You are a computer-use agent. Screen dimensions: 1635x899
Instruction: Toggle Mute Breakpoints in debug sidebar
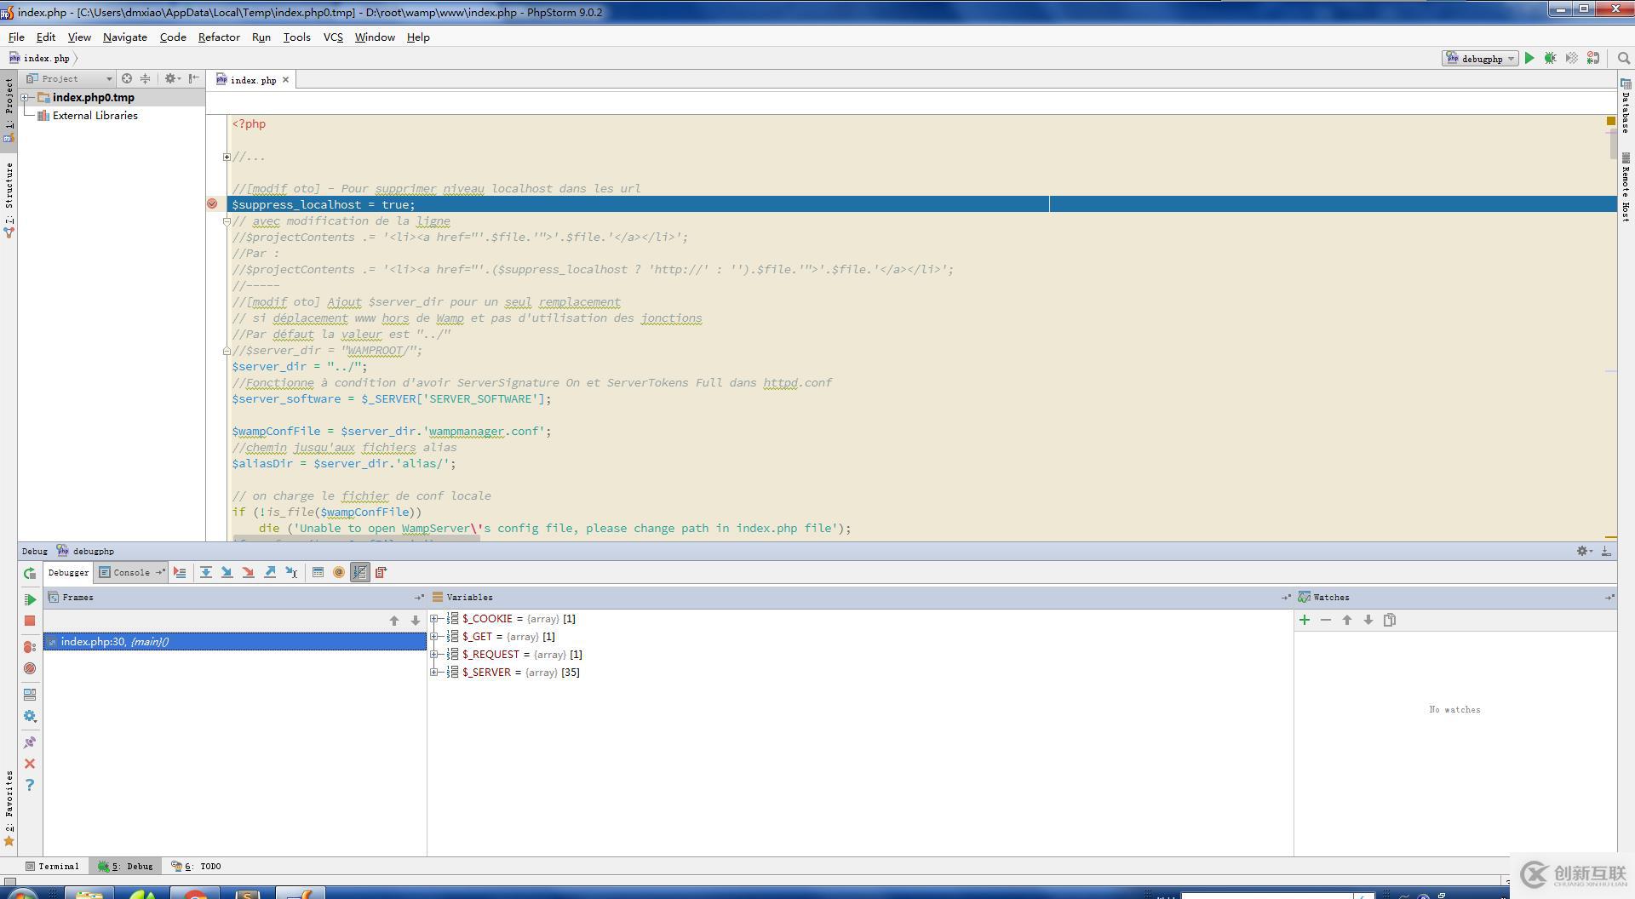(x=30, y=669)
